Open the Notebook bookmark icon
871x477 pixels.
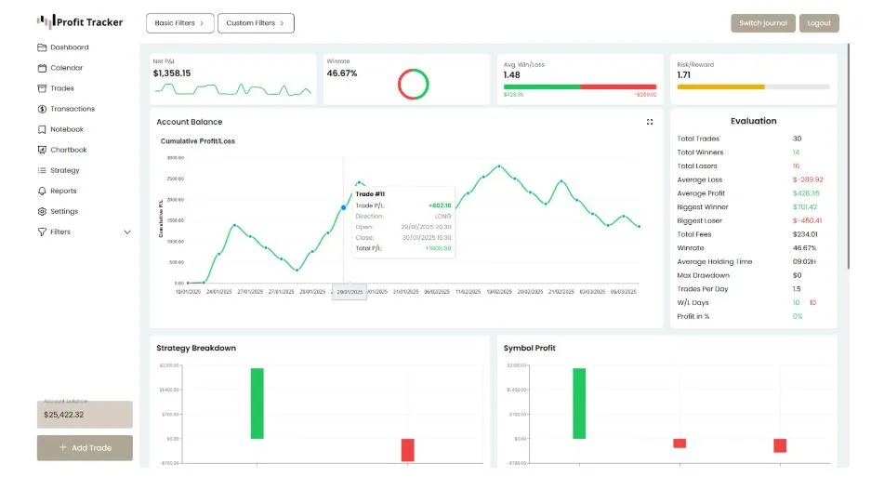[x=42, y=129]
